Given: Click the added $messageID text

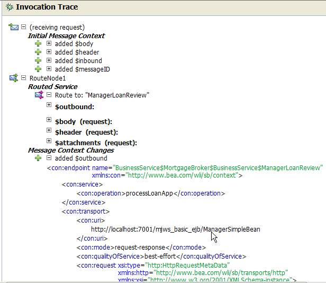Looking at the screenshot, I should (83, 69).
